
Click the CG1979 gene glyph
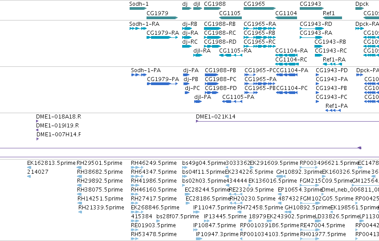[x=162, y=18]
